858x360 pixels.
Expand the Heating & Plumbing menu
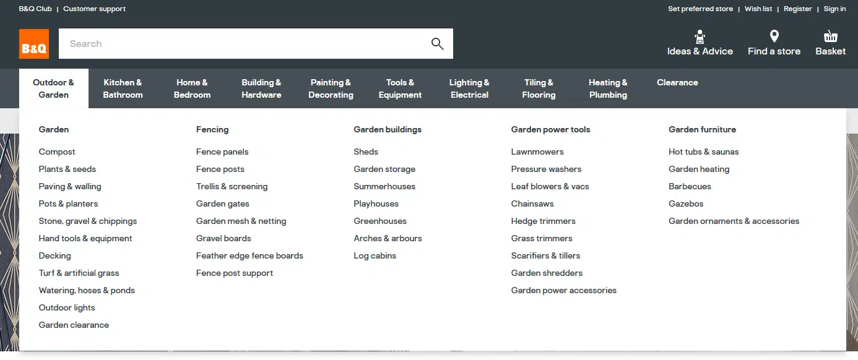pos(608,88)
